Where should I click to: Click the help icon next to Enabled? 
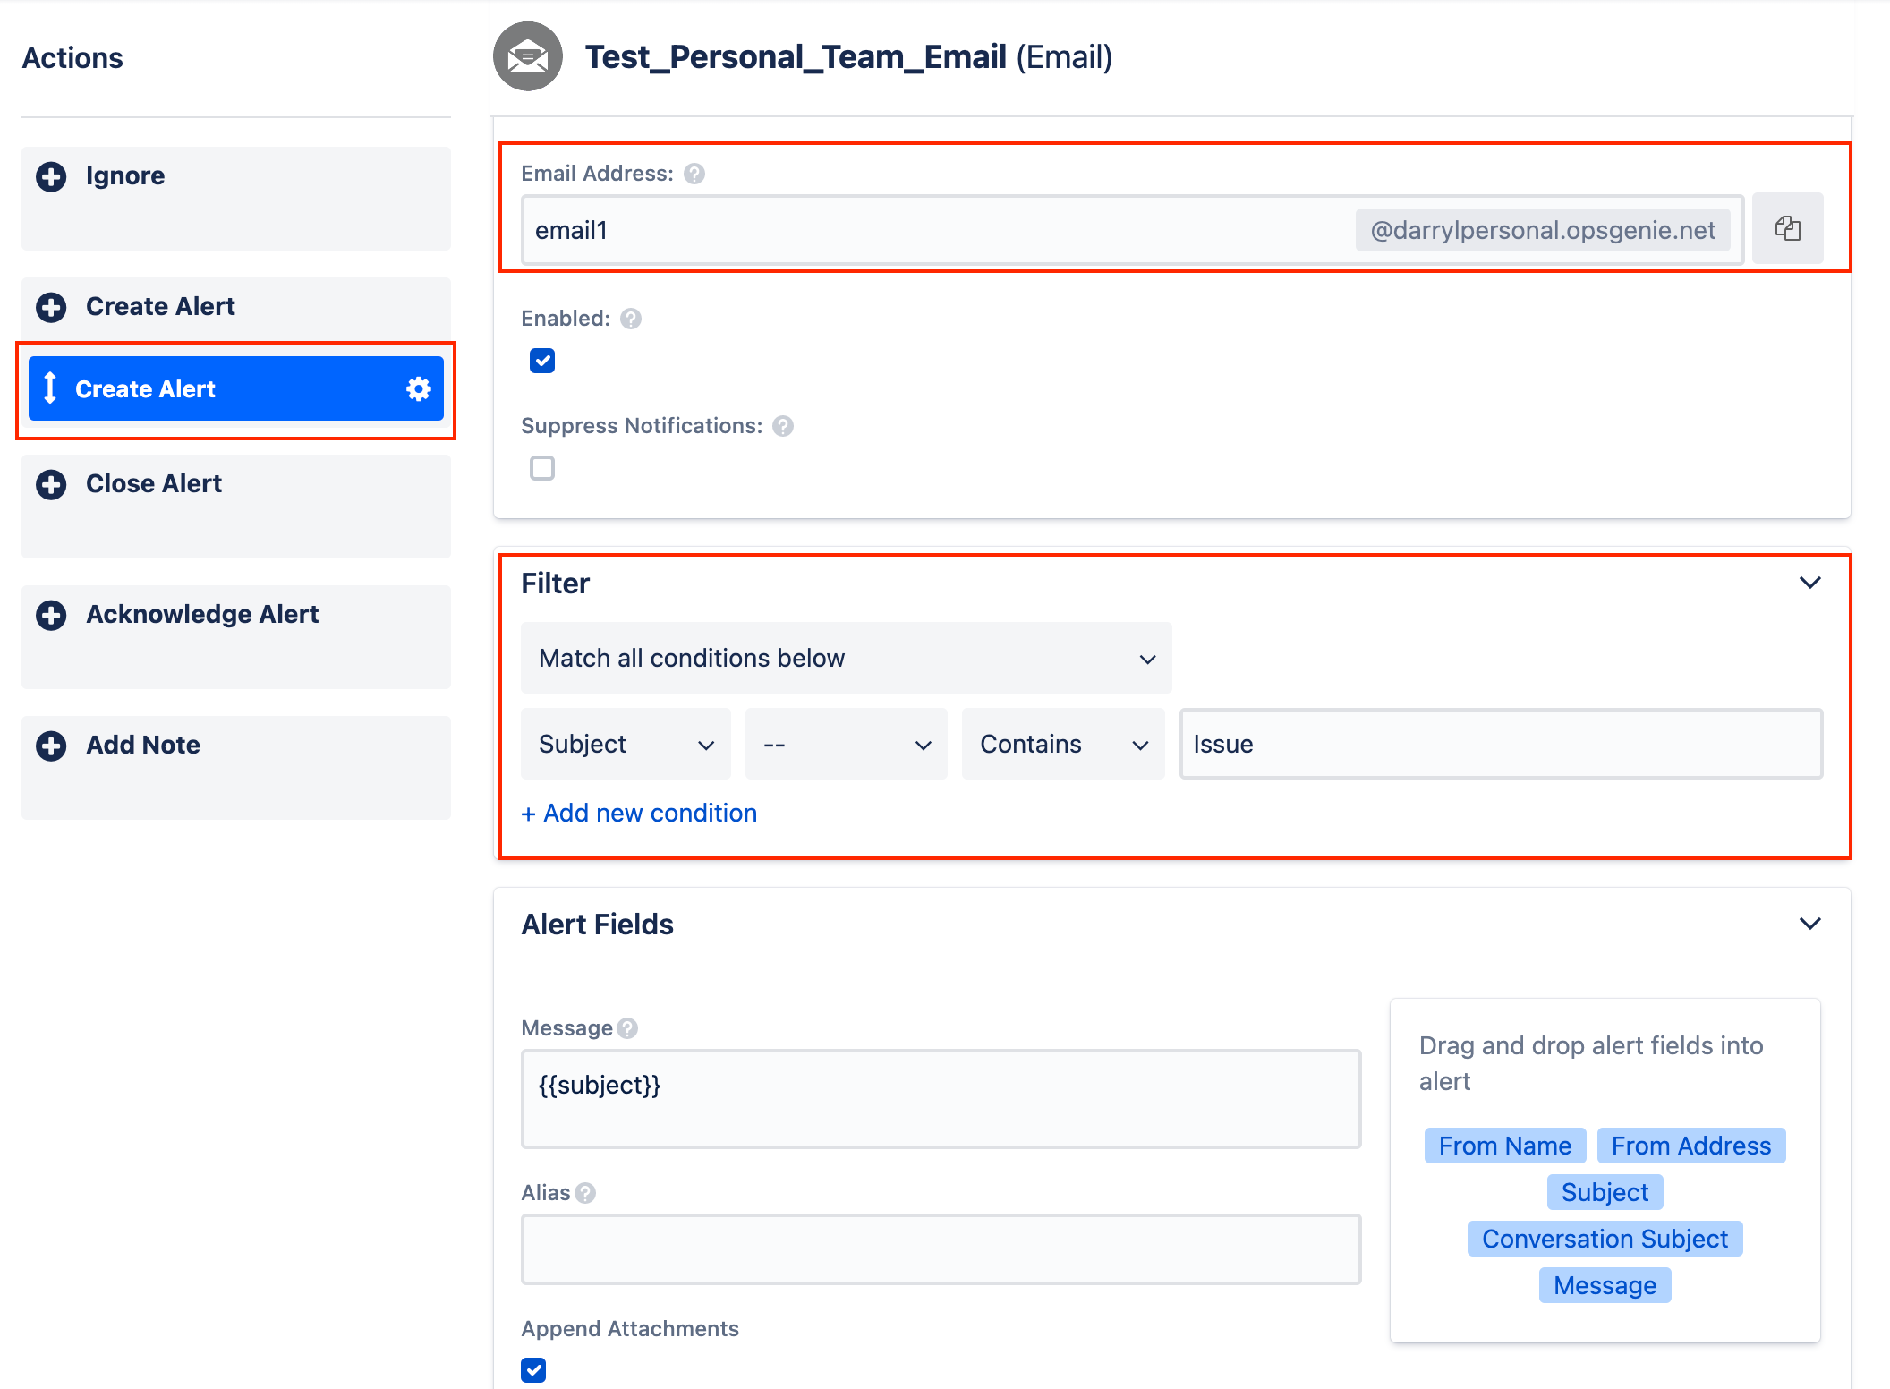[x=631, y=319]
